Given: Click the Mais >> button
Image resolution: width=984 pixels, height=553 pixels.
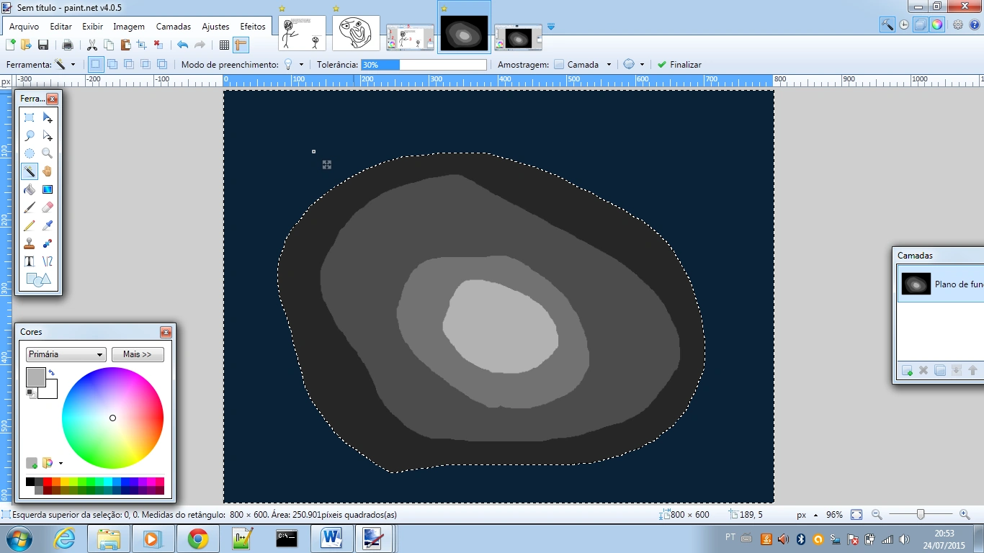Looking at the screenshot, I should click(x=138, y=354).
